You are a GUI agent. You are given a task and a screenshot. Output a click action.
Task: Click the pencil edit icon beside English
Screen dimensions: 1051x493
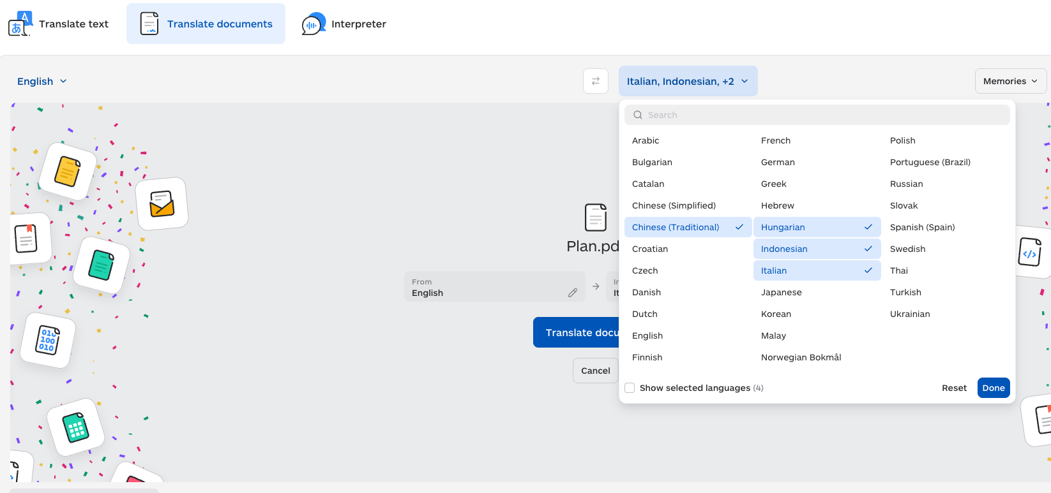click(572, 293)
